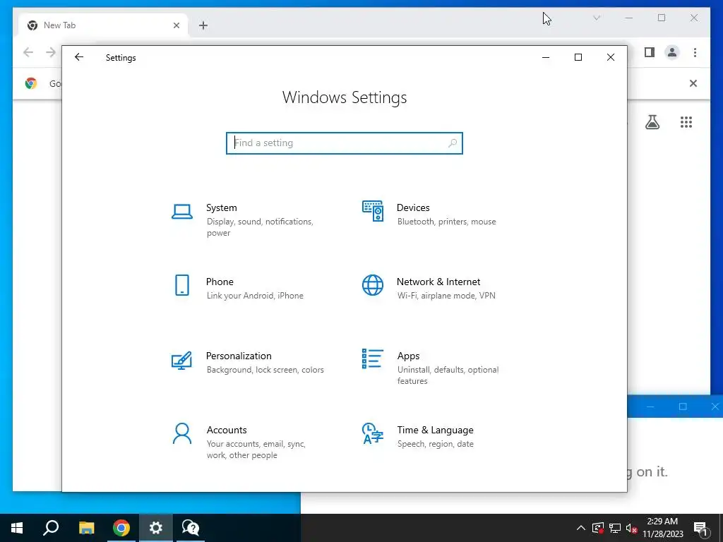Image resolution: width=723 pixels, height=542 pixels.
Task: Open the Time & Language icon
Action: tap(373, 433)
